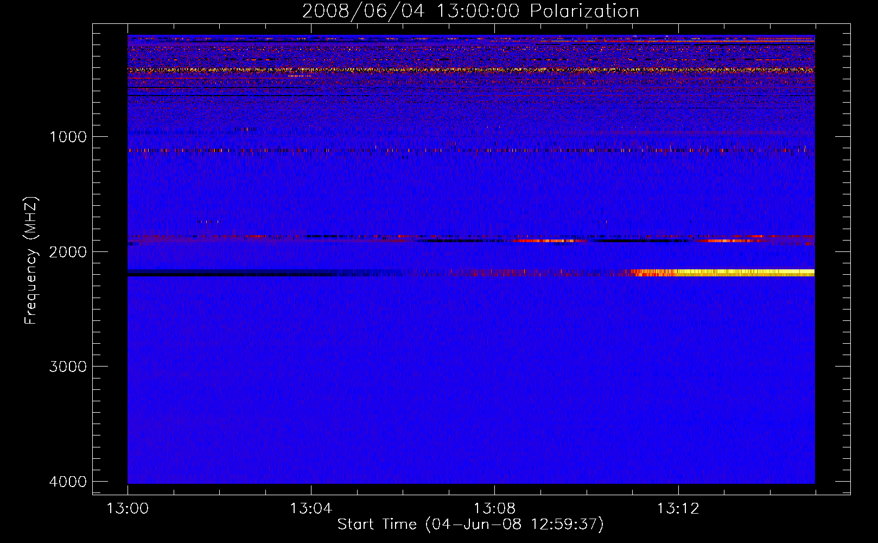Select the 4000 frequency tick label
This screenshot has height=543, width=878.
(x=68, y=482)
